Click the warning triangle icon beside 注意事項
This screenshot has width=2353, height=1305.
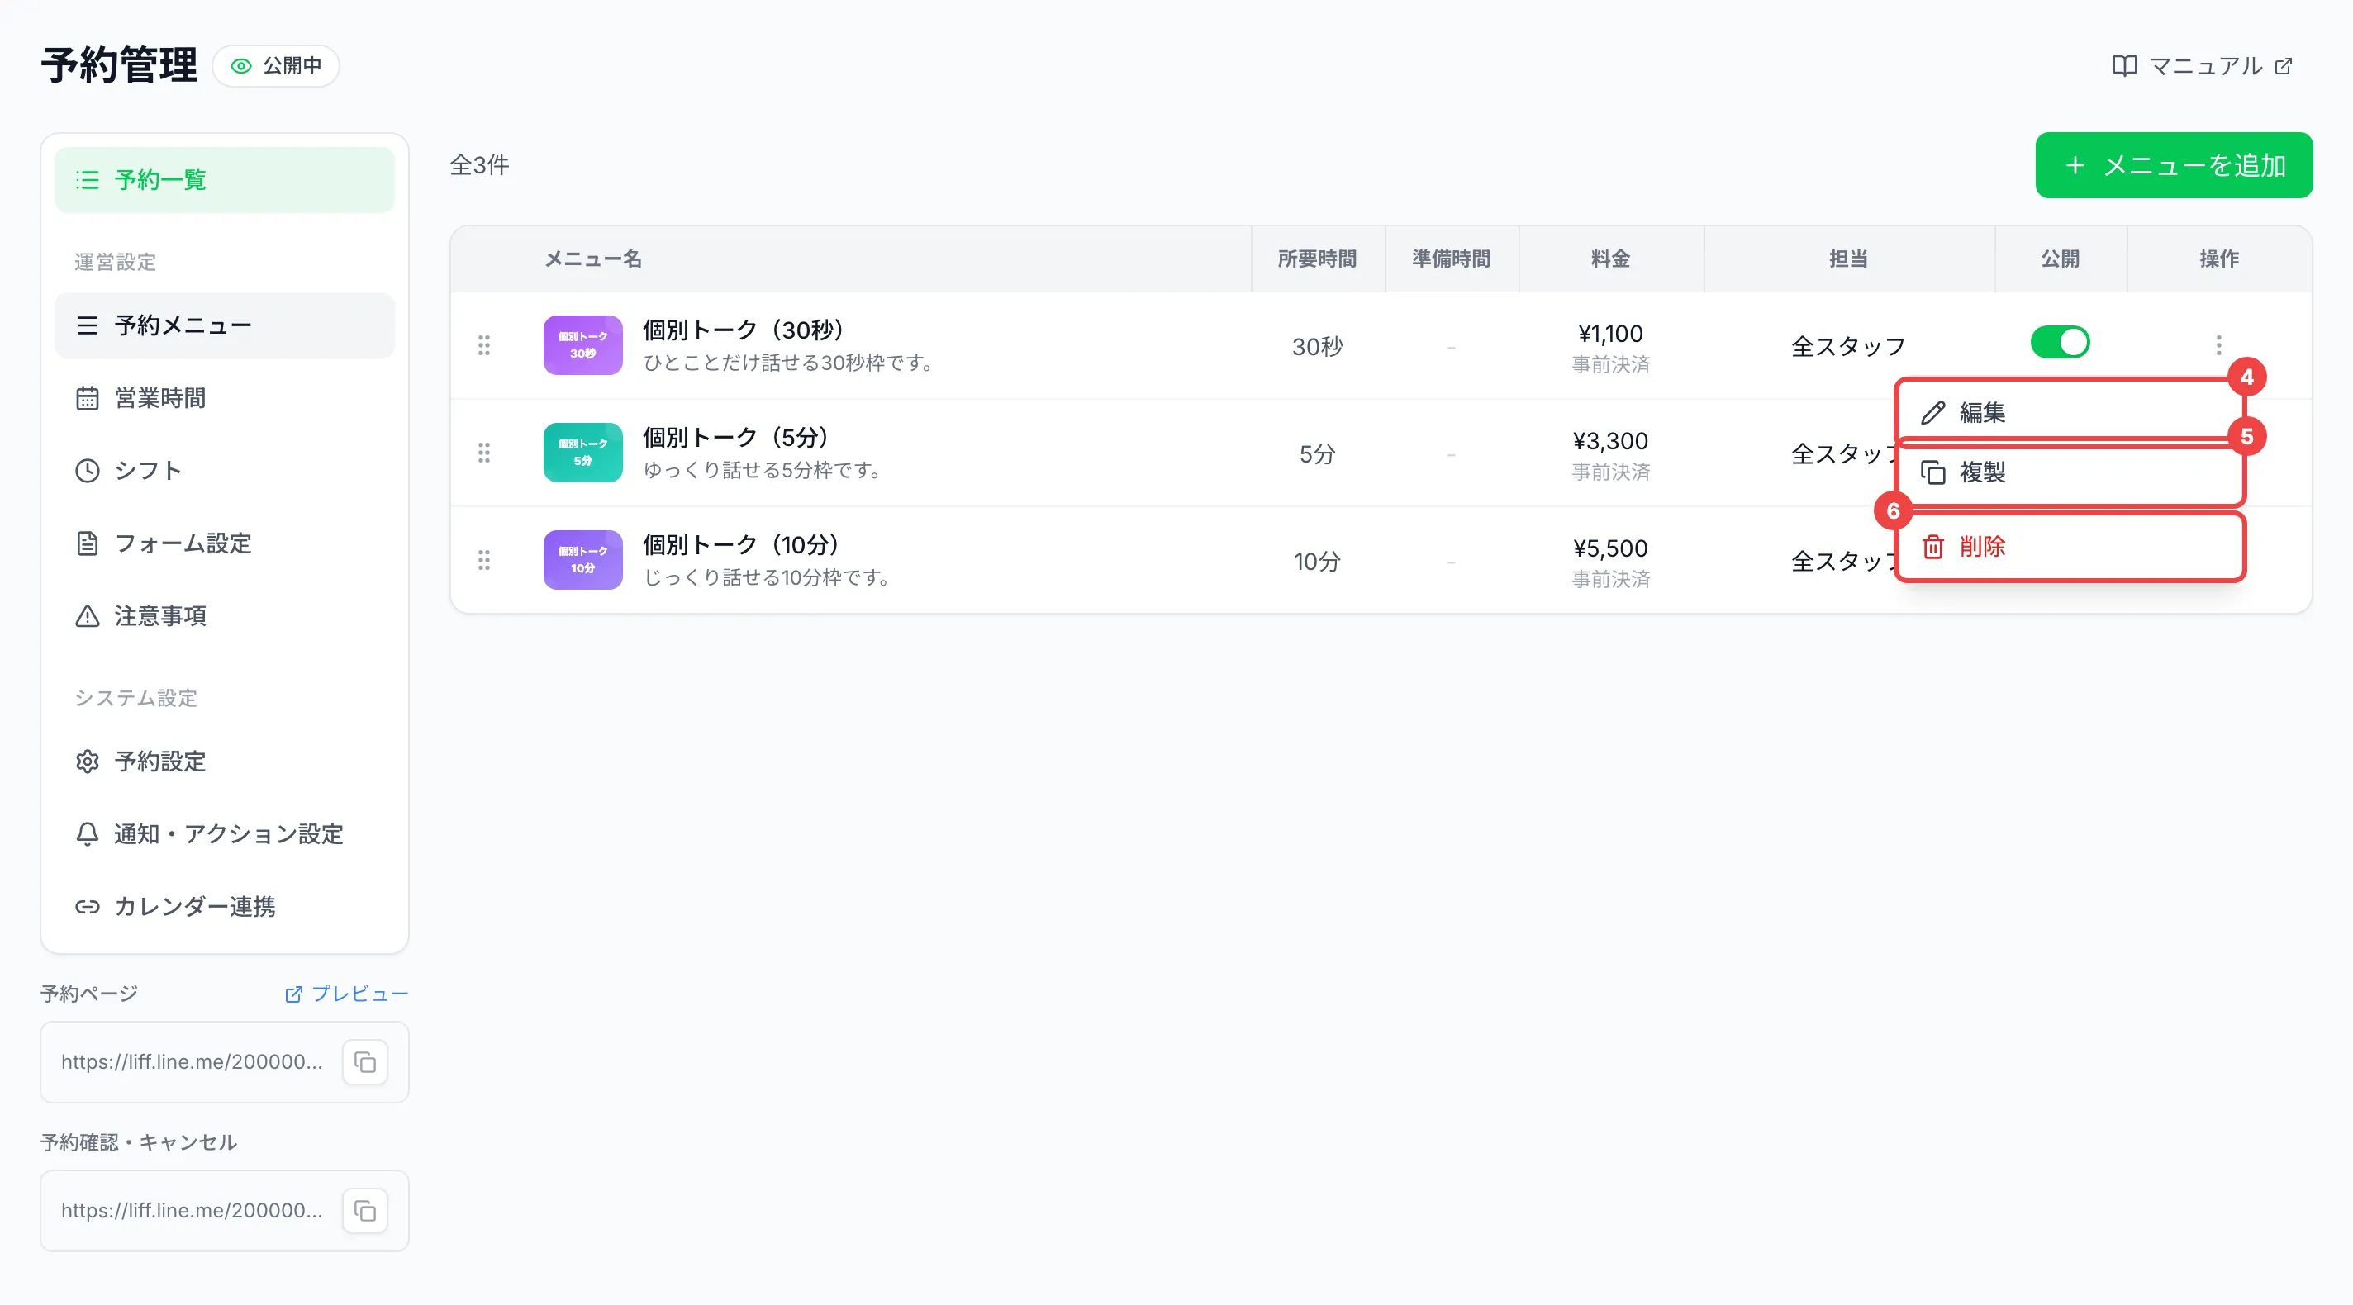(x=87, y=615)
